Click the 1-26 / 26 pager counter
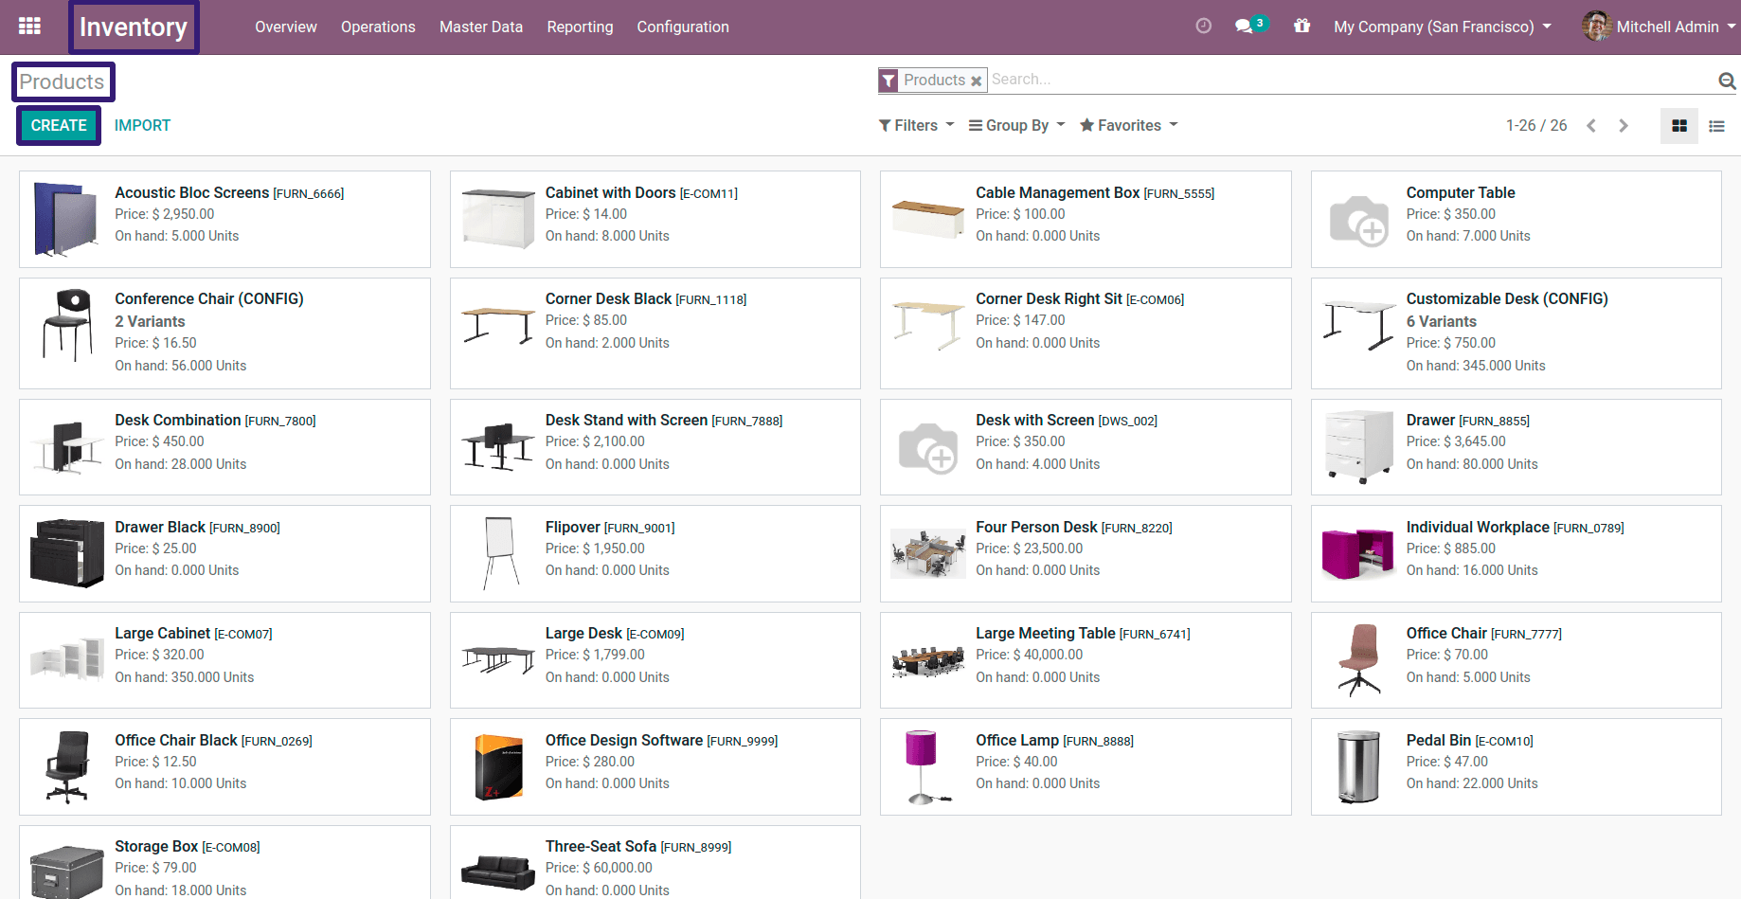This screenshot has width=1741, height=899. (x=1536, y=125)
